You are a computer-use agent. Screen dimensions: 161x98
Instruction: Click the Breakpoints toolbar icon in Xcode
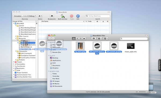point(52,16)
